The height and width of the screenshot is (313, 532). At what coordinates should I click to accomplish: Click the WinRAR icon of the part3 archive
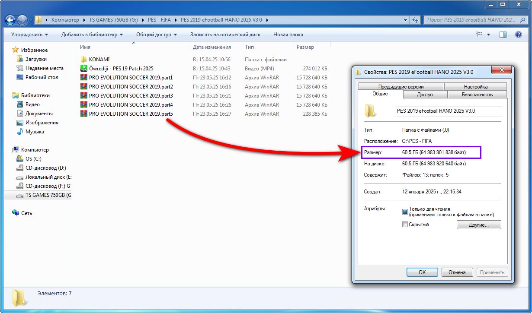click(84, 96)
